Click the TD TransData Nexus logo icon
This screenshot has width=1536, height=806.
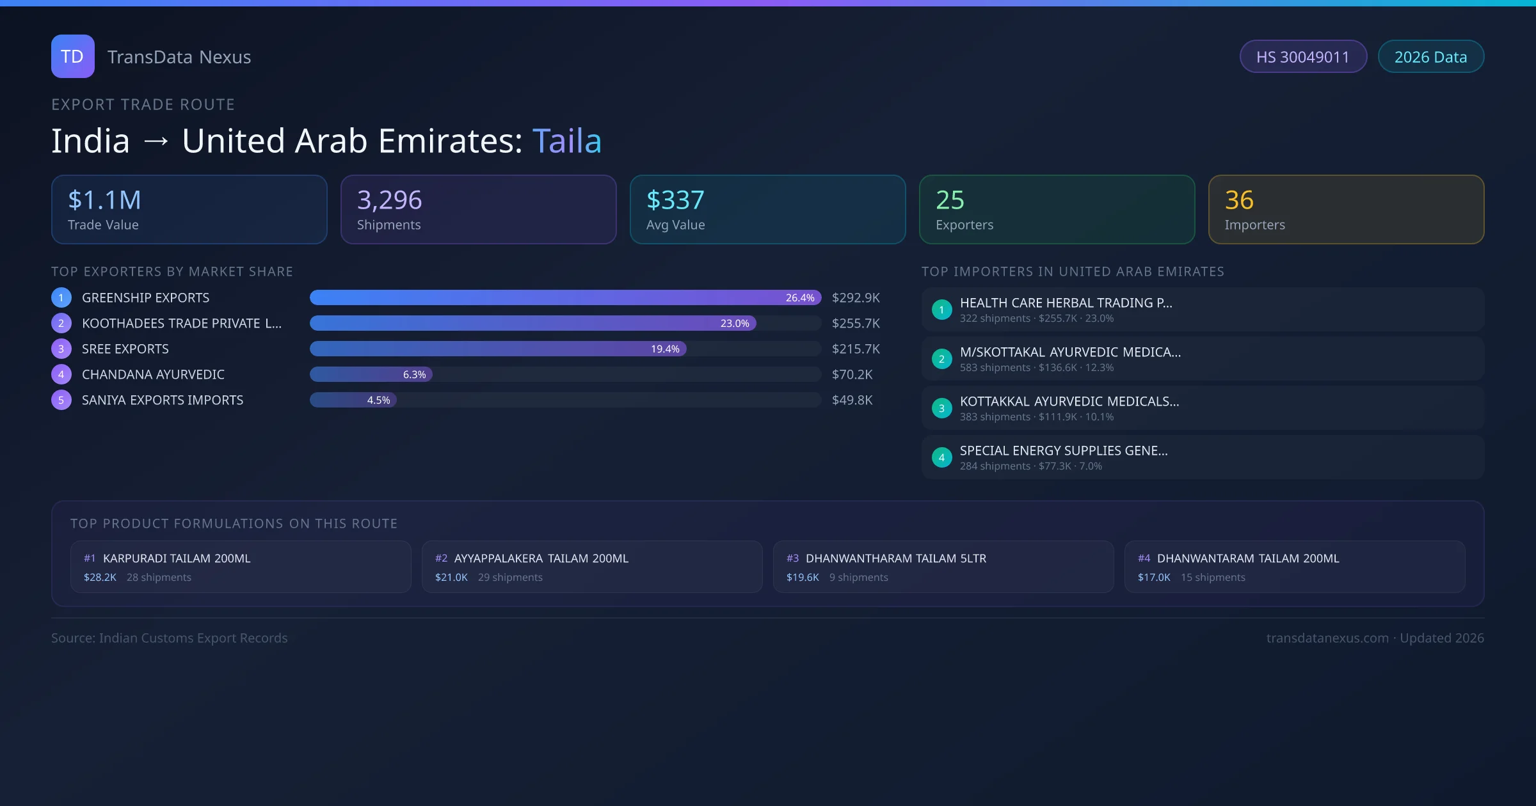tap(72, 56)
